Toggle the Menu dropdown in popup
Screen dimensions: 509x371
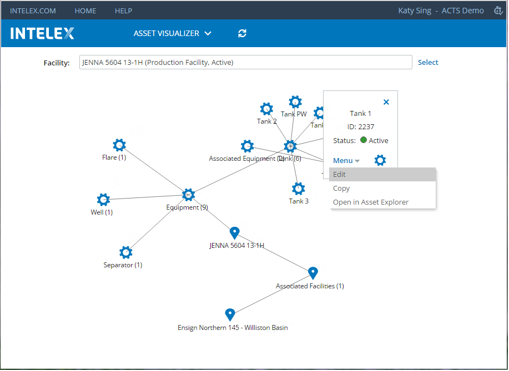point(346,160)
